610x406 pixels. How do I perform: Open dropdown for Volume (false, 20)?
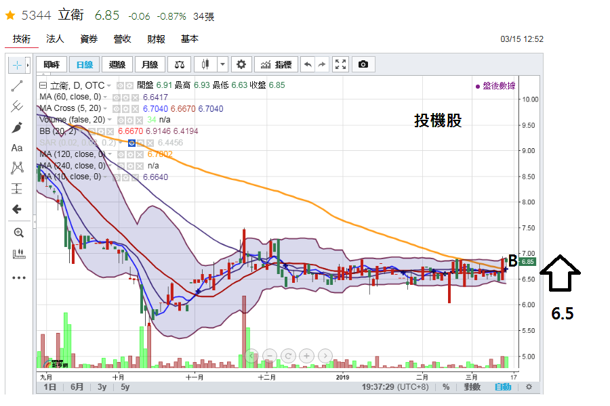109,120
